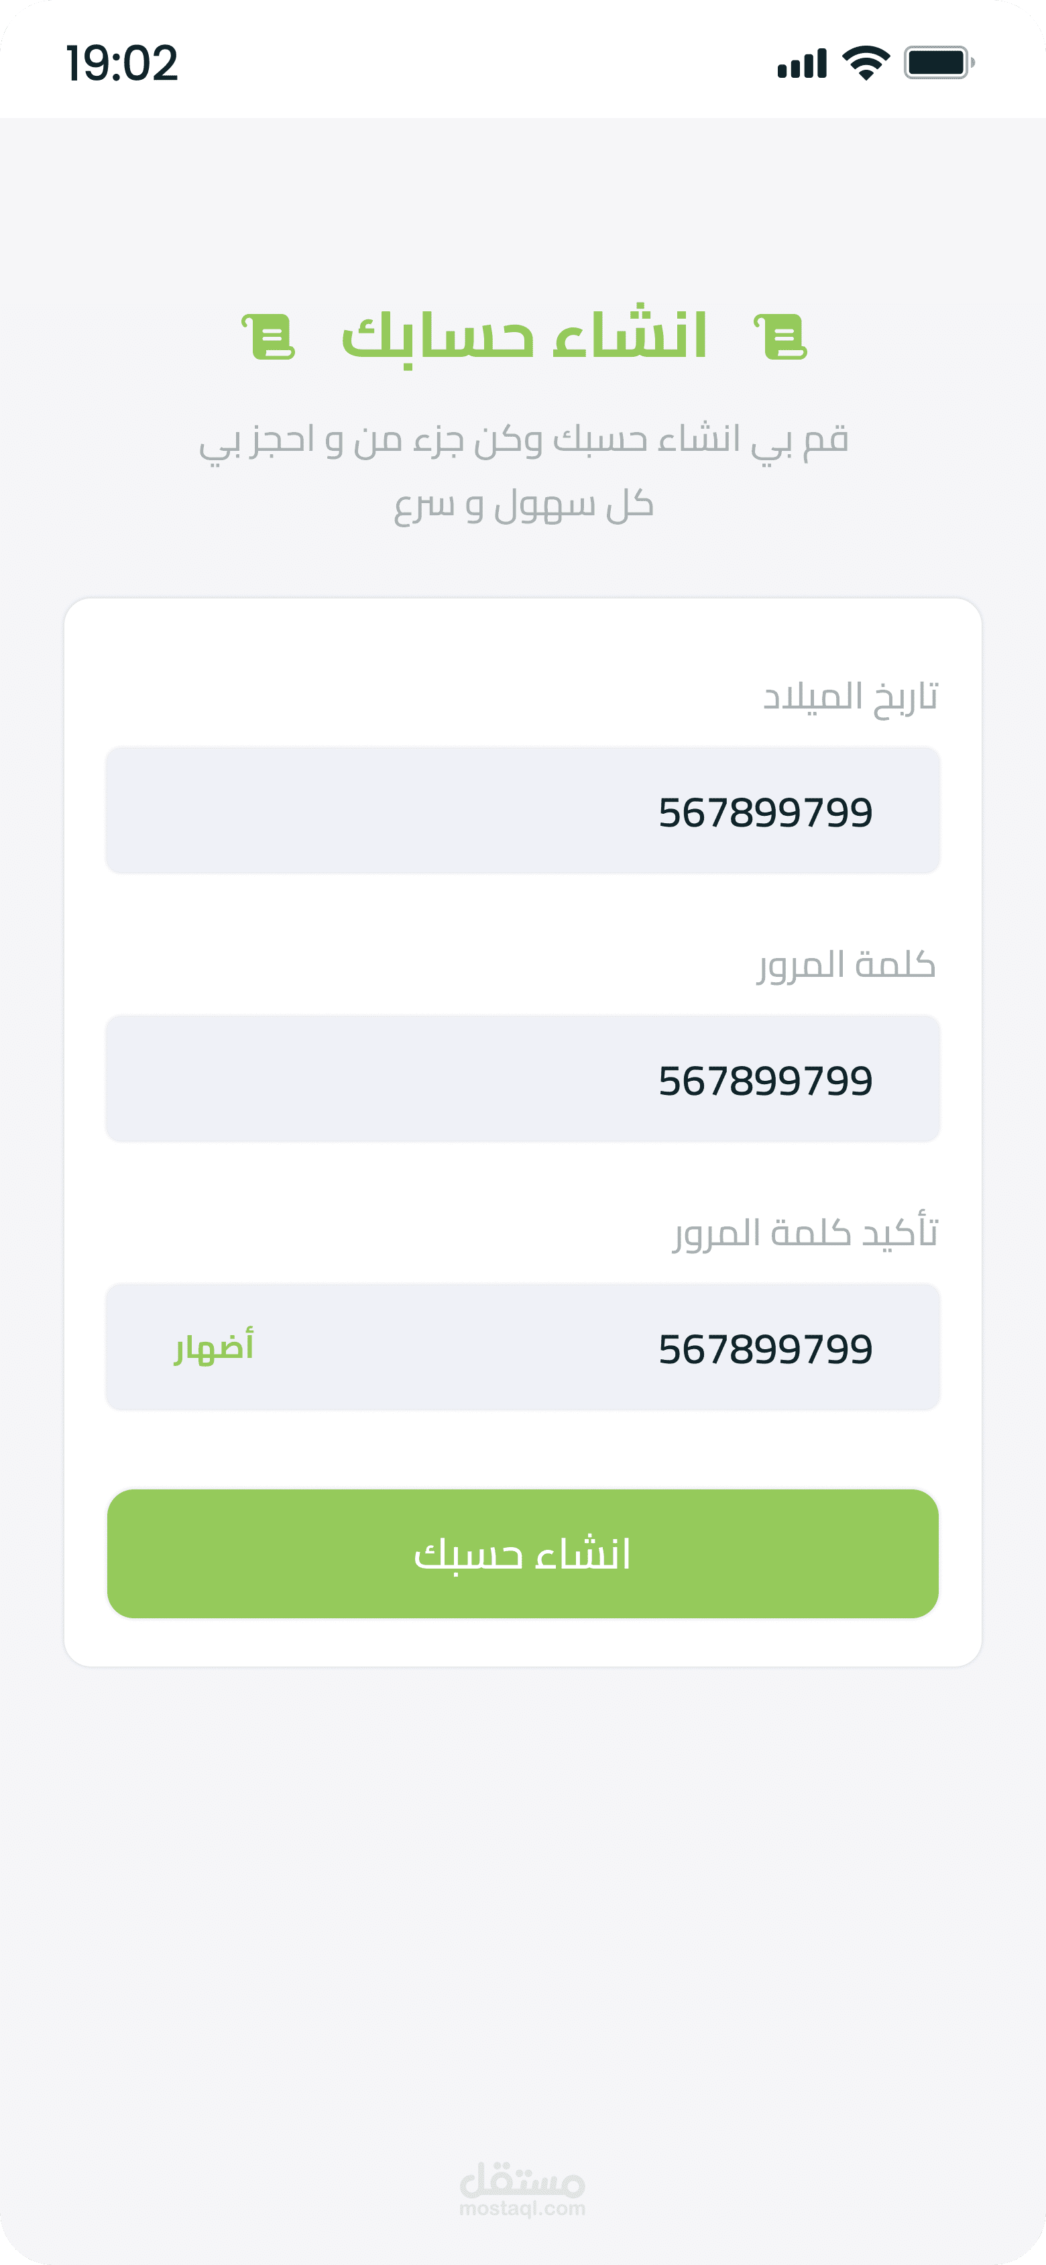This screenshot has width=1046, height=2265.
Task: Tap the Wi-Fi status icon
Action: pyautogui.click(x=866, y=63)
